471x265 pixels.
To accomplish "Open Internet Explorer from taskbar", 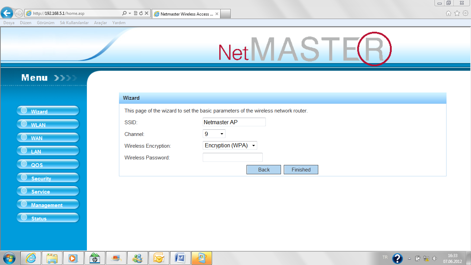I will pos(31,258).
